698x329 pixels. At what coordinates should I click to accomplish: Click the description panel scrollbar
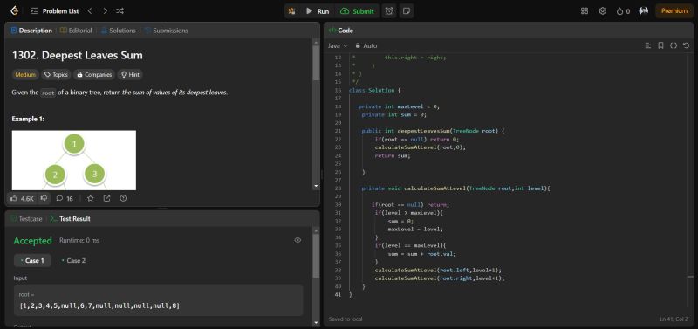pyautogui.click(x=316, y=62)
